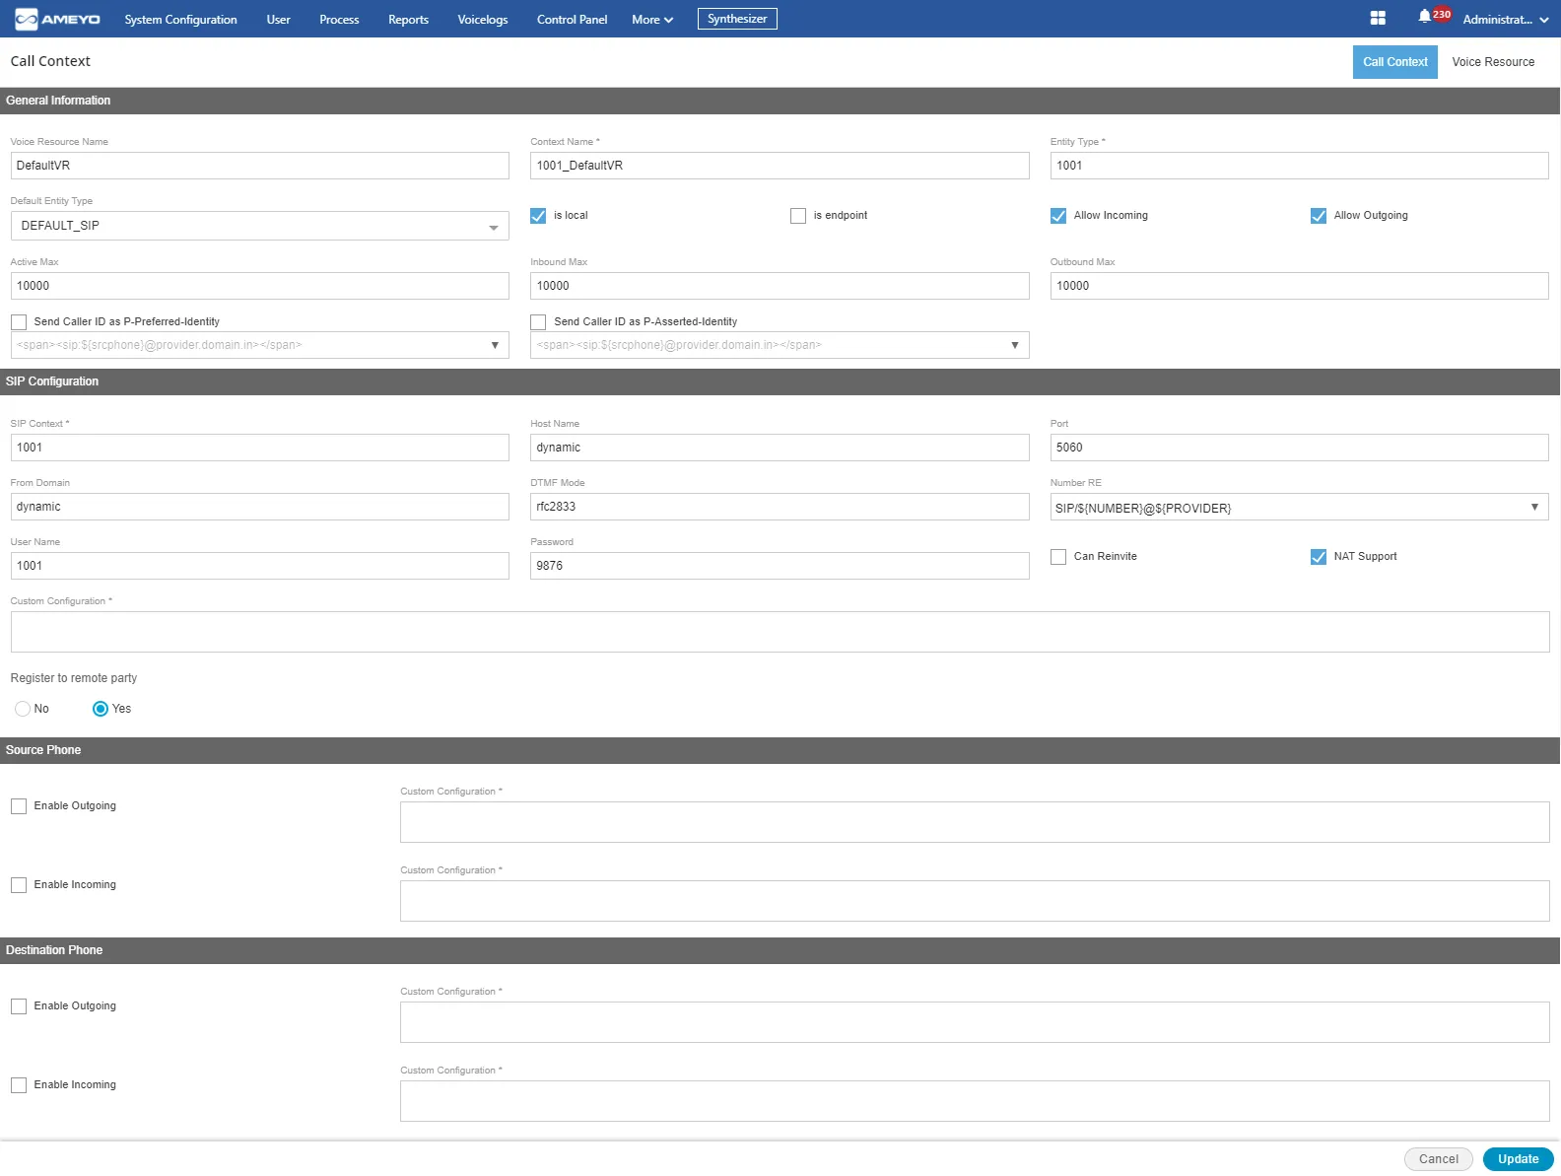This screenshot has width=1561, height=1176.
Task: Enable Send Caller ID as P-Asserted-Identity
Action: [538, 322]
